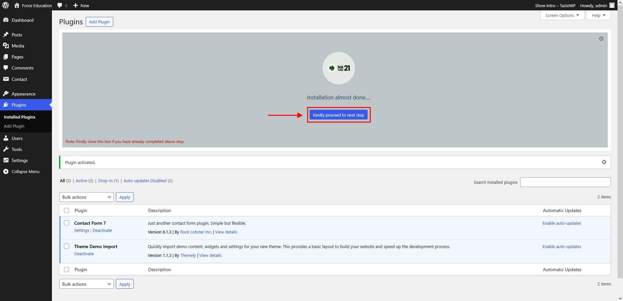Open Media via its sidebar icon
623x301 pixels.
click(6, 46)
